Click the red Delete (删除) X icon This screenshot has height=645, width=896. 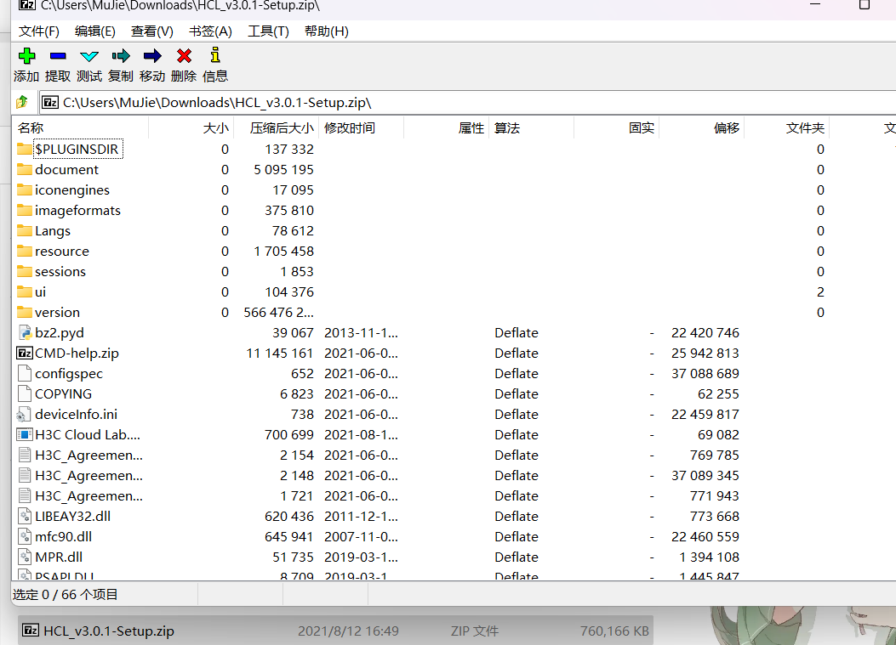click(x=184, y=56)
